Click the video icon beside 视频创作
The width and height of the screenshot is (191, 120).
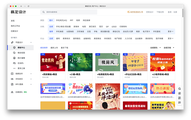12,74
